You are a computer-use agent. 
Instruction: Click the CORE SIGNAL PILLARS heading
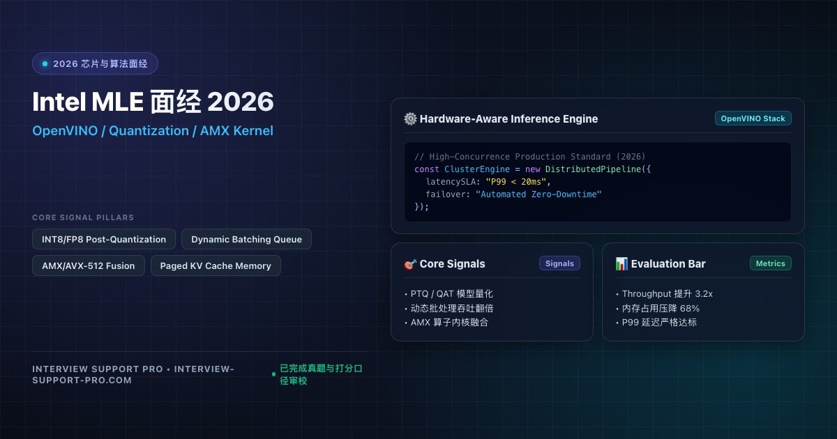pyautogui.click(x=83, y=217)
